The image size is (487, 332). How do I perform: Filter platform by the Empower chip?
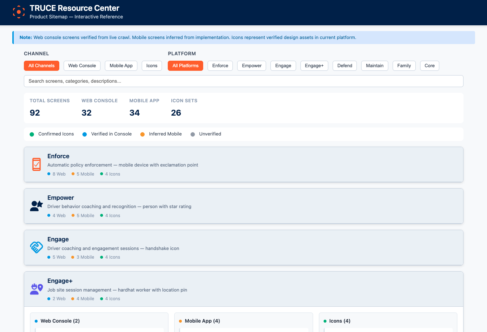(x=252, y=66)
